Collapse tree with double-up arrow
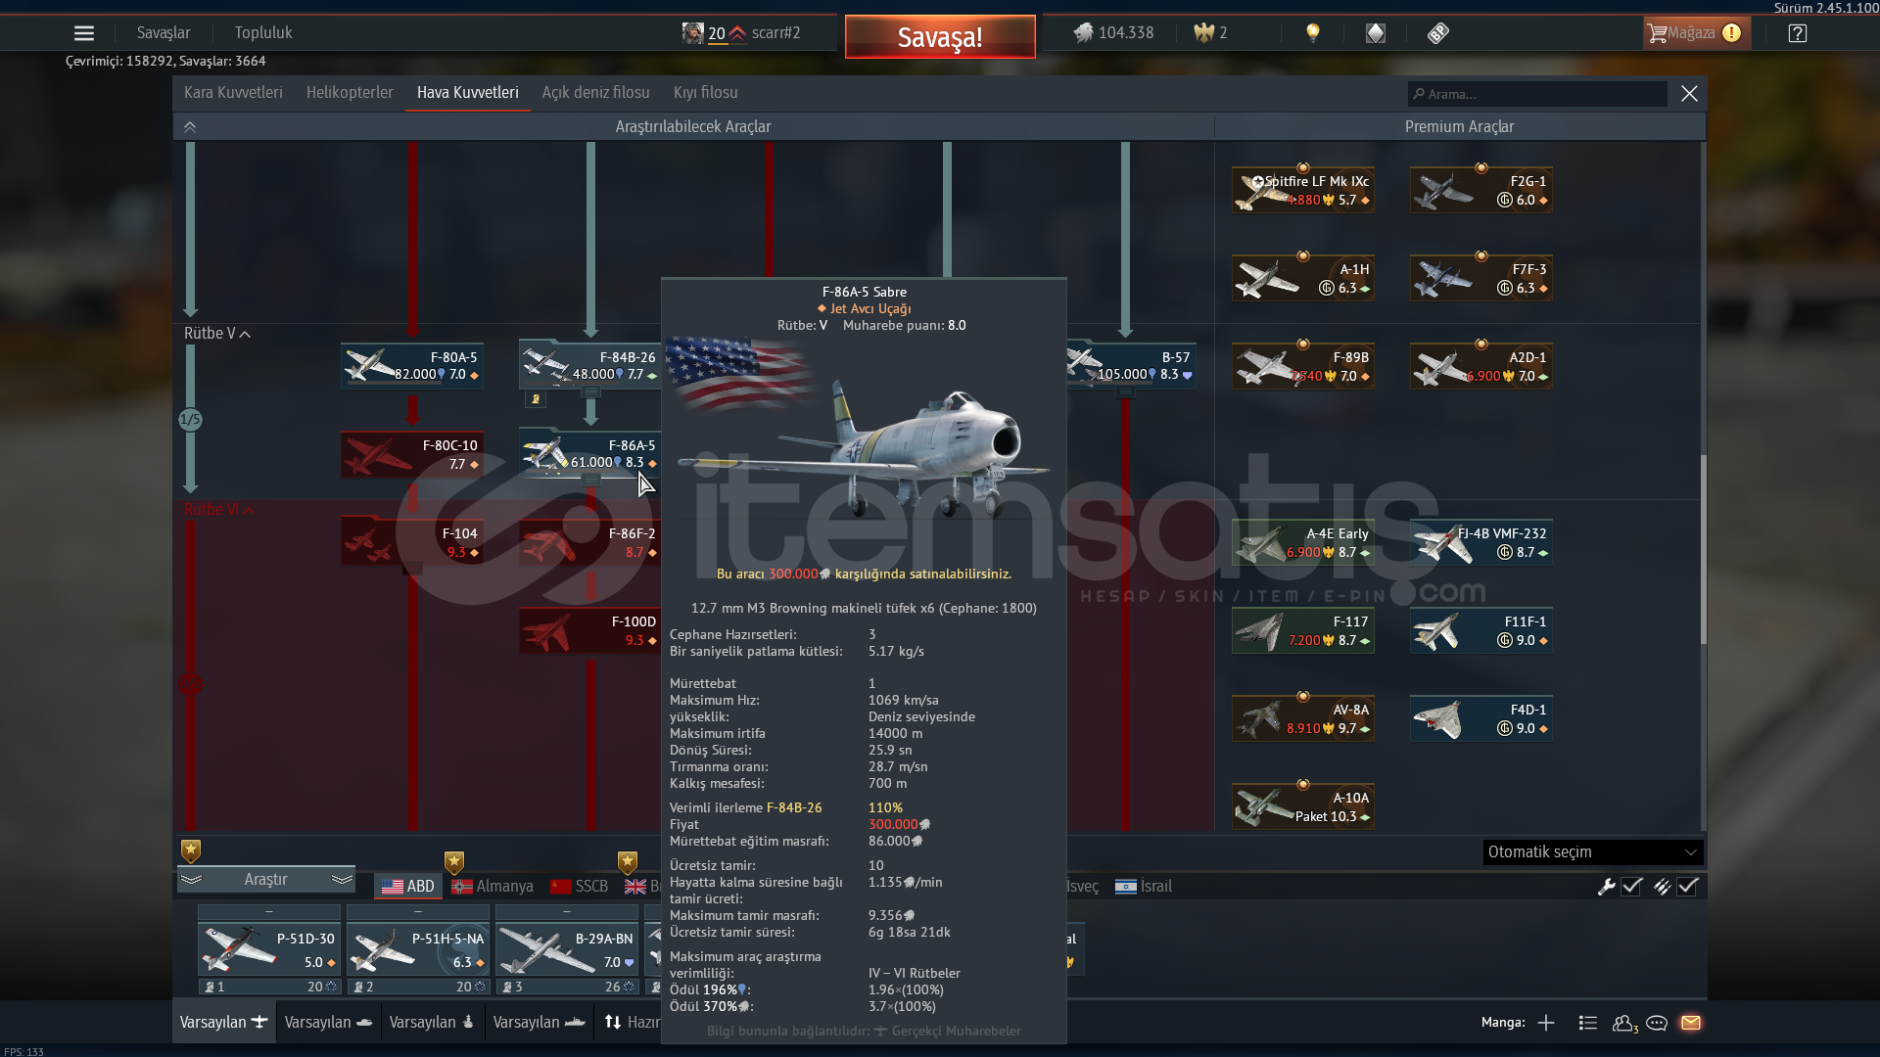This screenshot has height=1057, width=1880. [x=190, y=127]
